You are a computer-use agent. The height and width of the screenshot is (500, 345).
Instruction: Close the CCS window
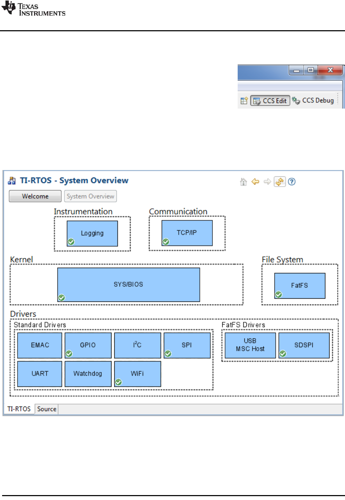pos(330,70)
